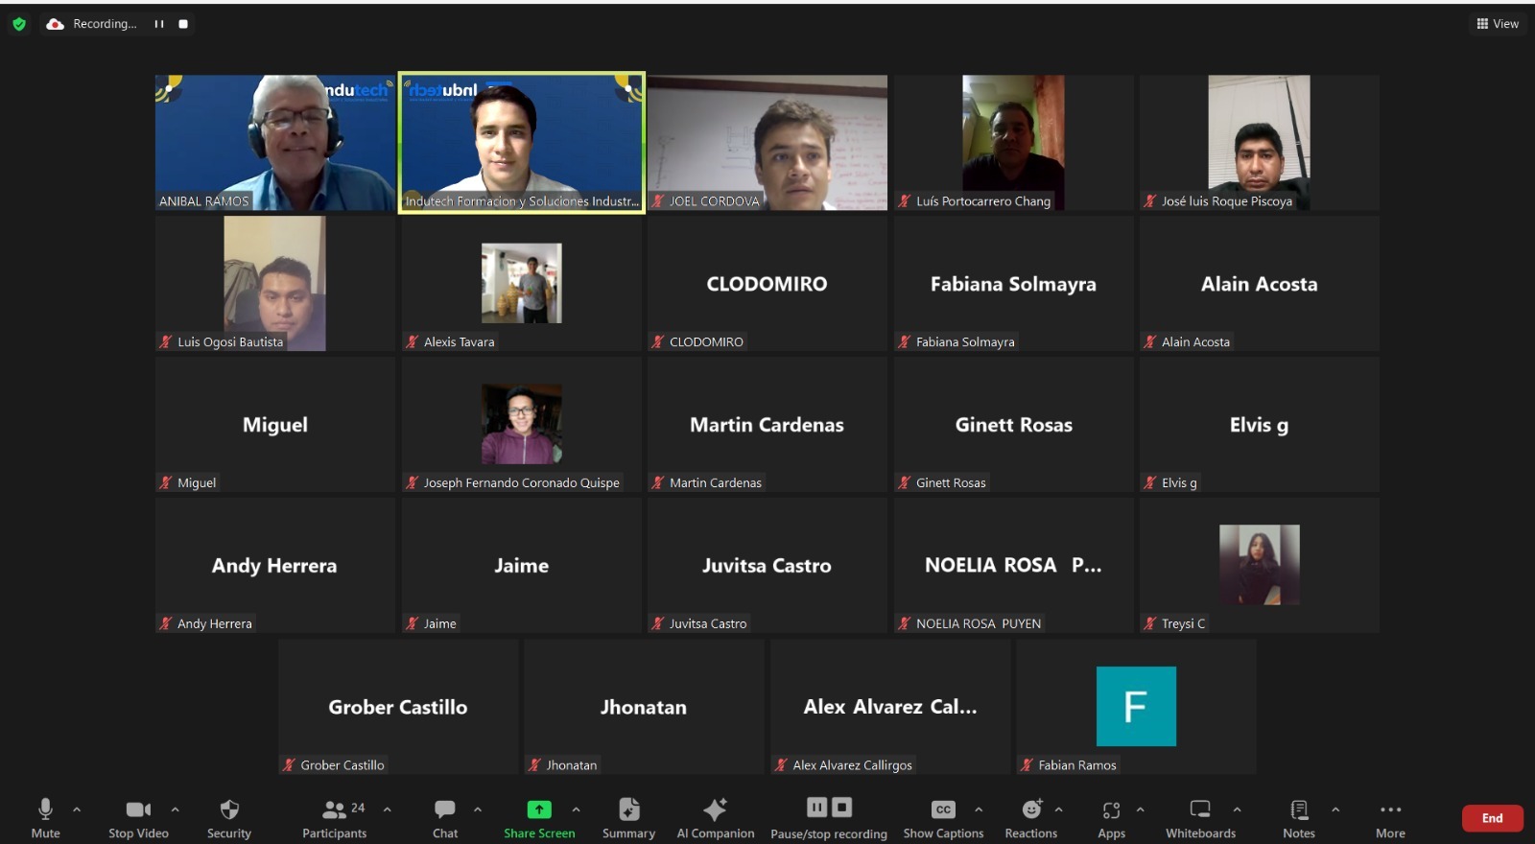This screenshot has height=844, width=1535.
Task: Open the Chat panel
Action: tap(445, 817)
